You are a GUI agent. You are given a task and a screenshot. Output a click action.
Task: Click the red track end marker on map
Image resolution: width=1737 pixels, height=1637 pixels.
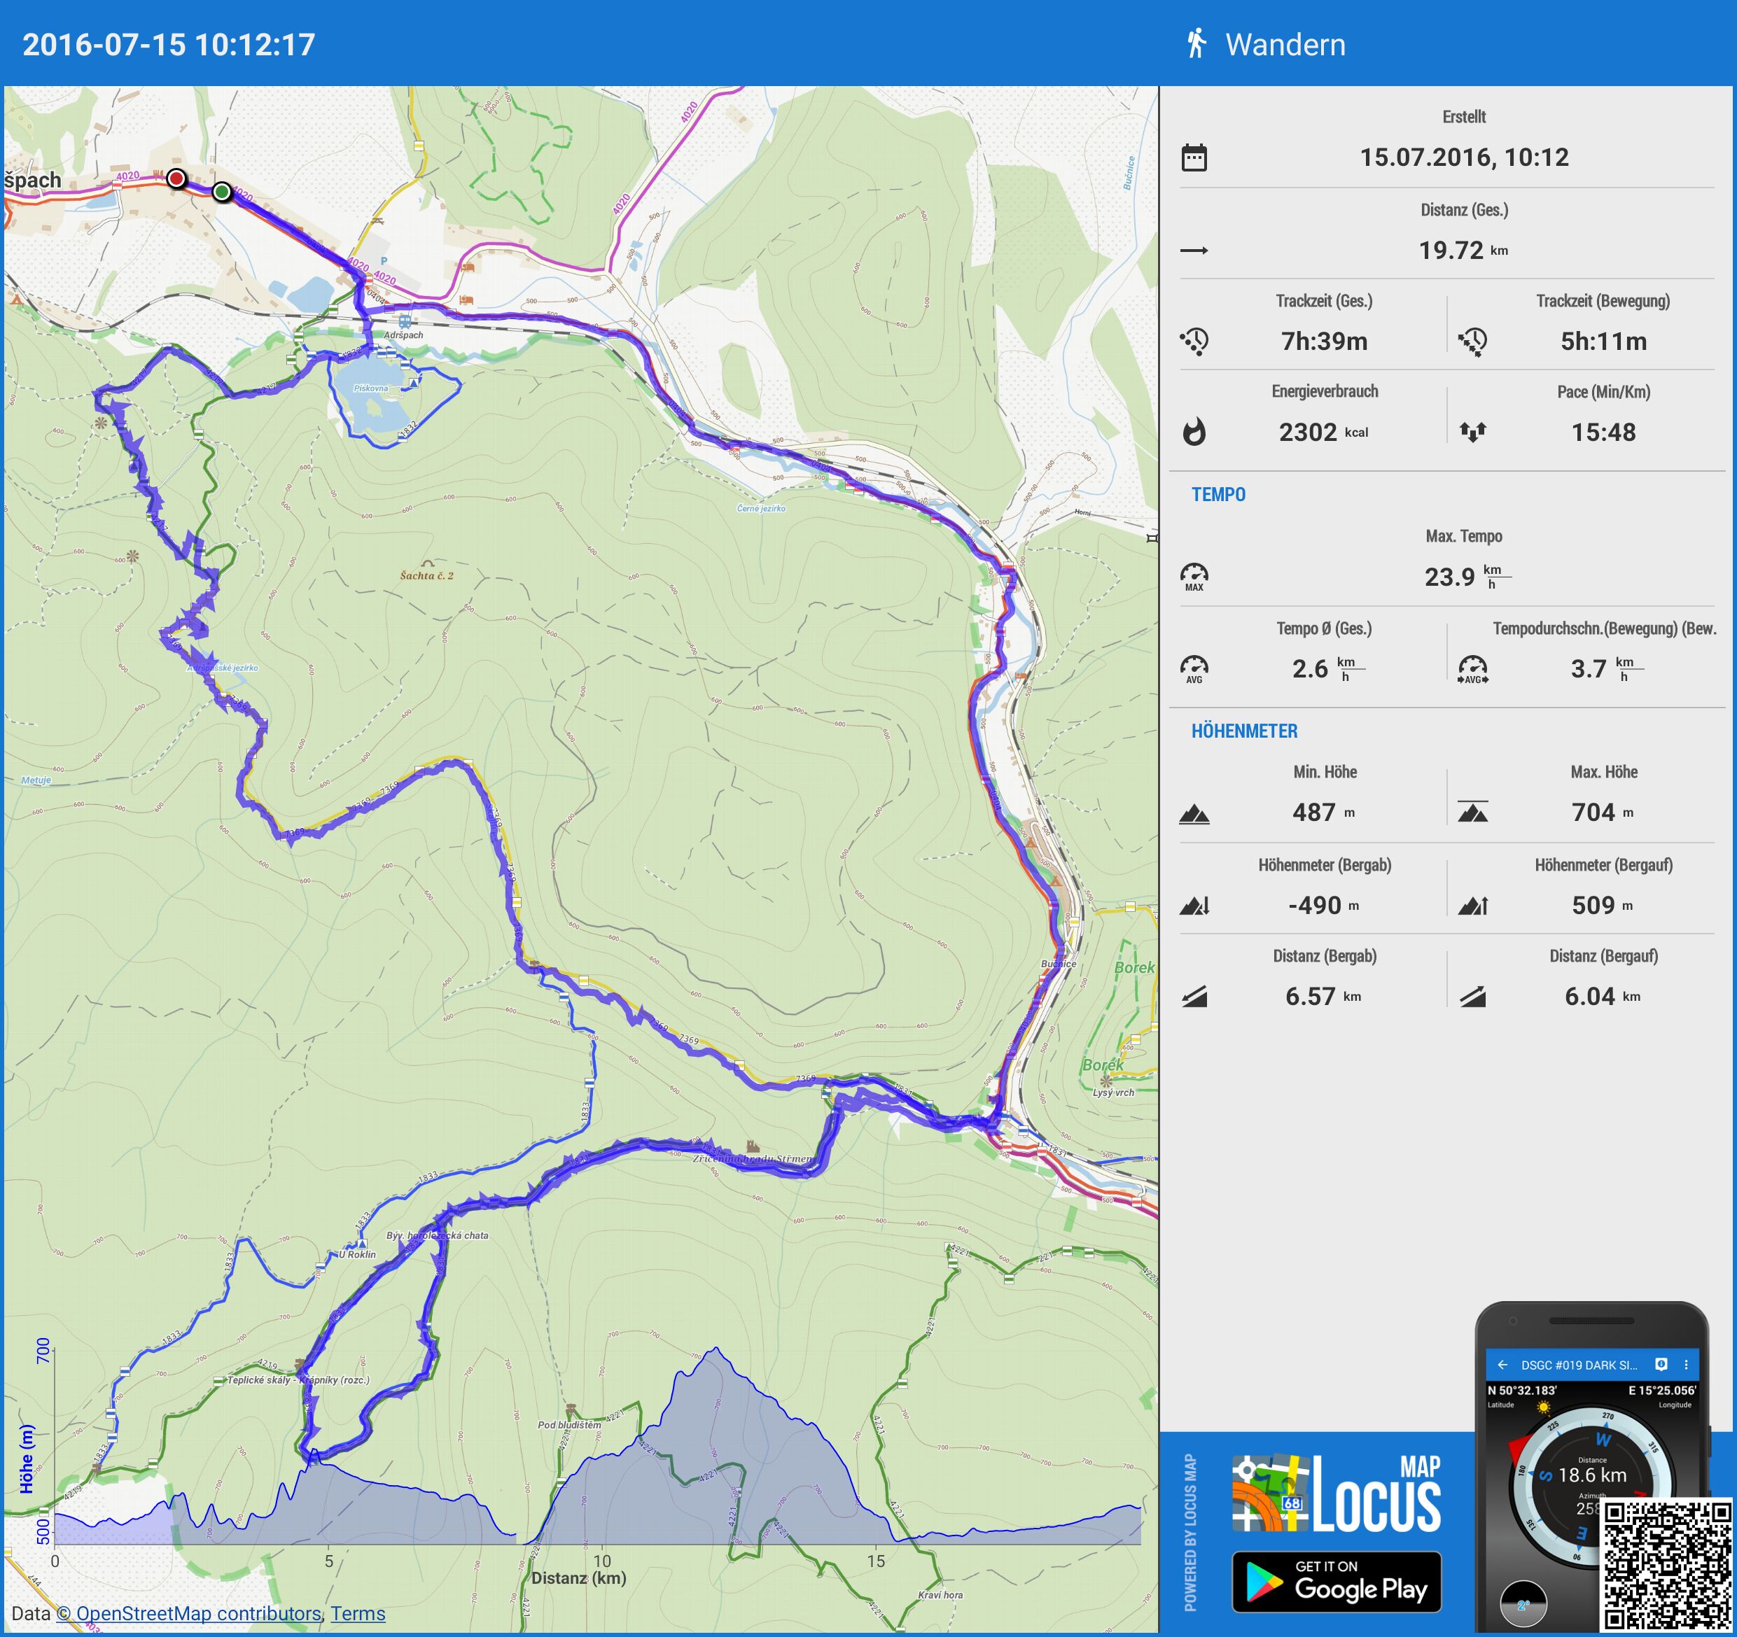(176, 179)
